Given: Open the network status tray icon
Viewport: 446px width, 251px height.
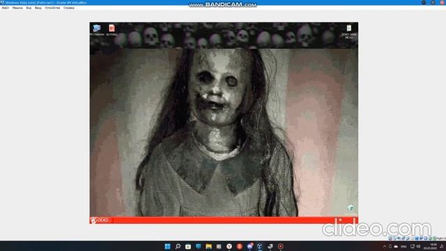Looking at the screenshot, I should click(413, 246).
